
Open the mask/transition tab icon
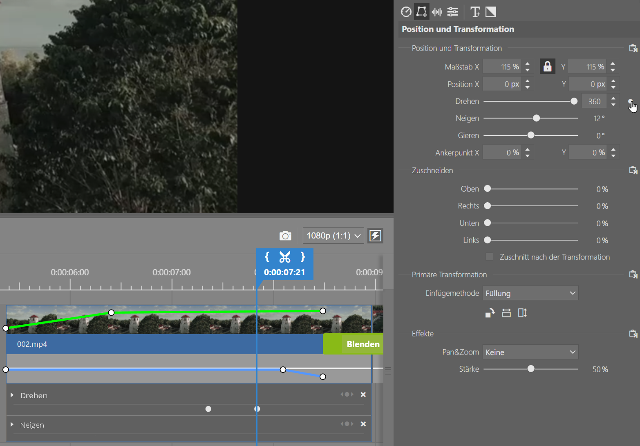491,12
